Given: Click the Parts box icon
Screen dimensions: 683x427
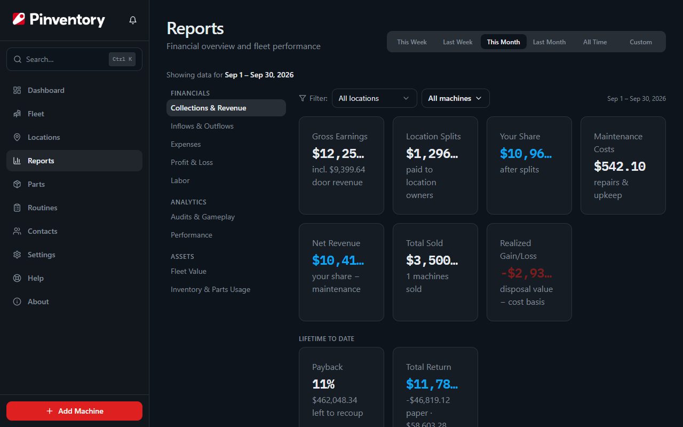Looking at the screenshot, I should click(17, 184).
